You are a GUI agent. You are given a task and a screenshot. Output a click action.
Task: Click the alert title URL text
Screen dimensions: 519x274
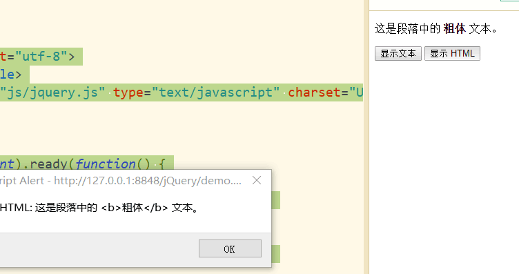[x=148, y=181]
